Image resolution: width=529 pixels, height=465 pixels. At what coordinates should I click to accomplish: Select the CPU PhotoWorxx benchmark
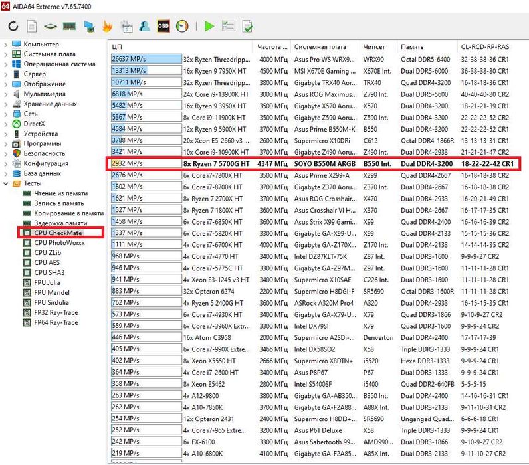pyautogui.click(x=59, y=242)
